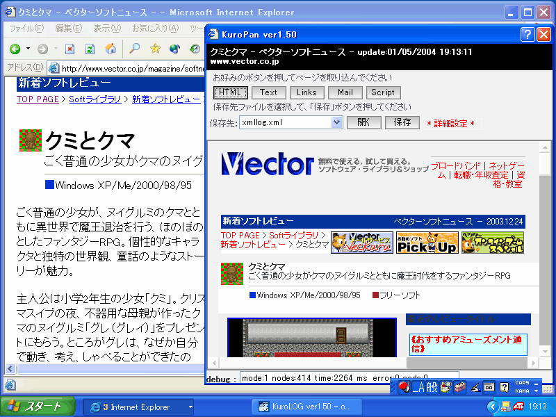
Task: Click the IE status bar page icon
Action: [10, 384]
